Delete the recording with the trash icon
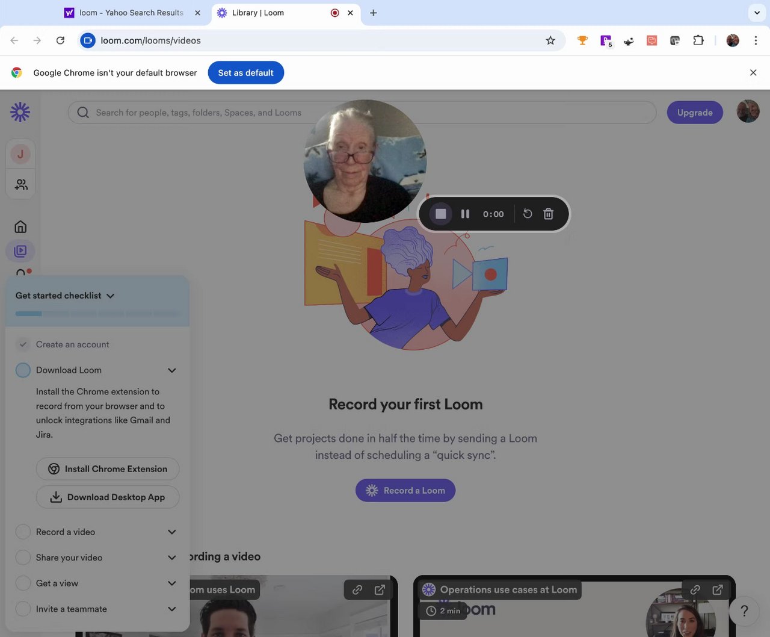The width and height of the screenshot is (770, 637). (x=548, y=214)
